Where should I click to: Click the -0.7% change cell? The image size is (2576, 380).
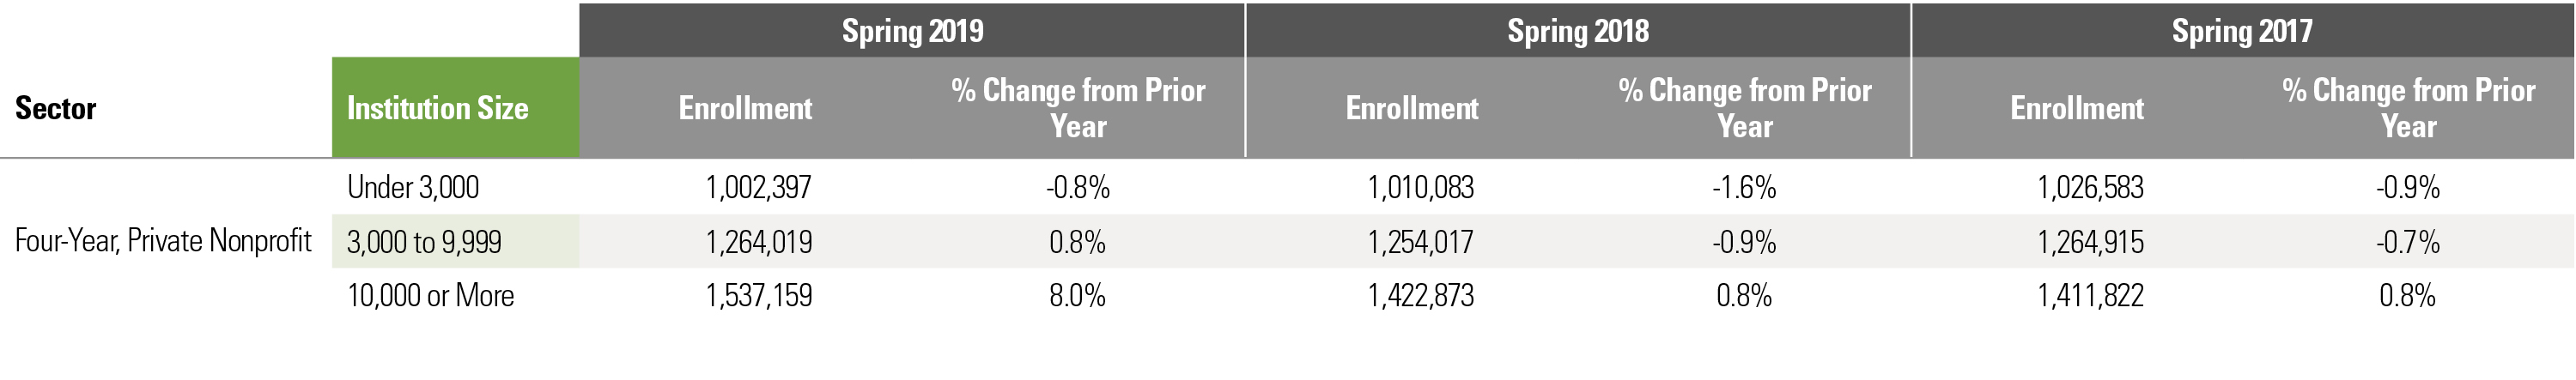coord(2408,242)
